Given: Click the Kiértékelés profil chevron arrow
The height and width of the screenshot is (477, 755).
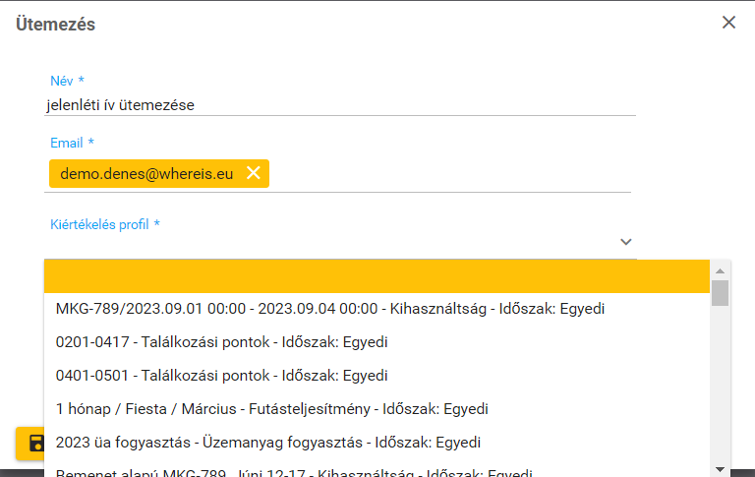Looking at the screenshot, I should [x=625, y=242].
